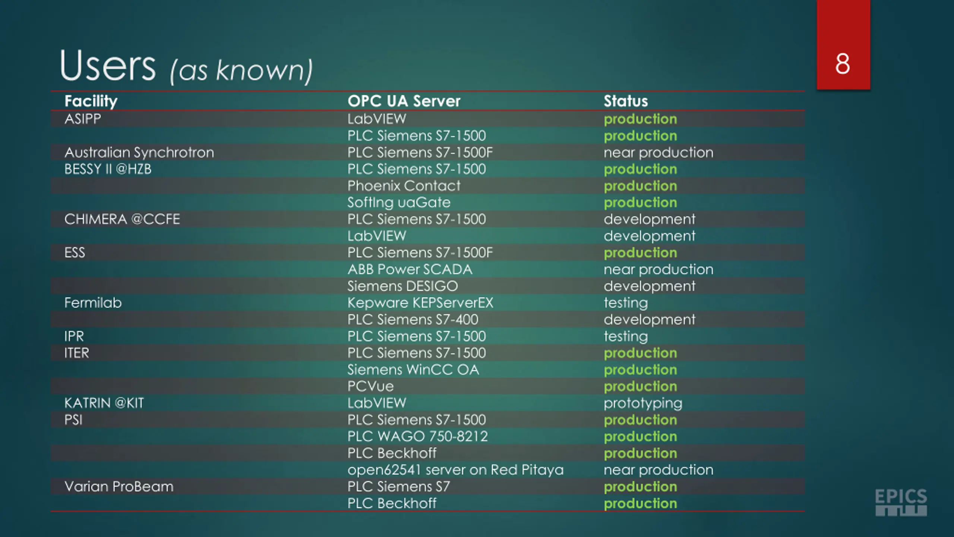Select LabVIEW in the KATRIN @KIT row
This screenshot has width=954, height=537.
pyautogui.click(x=377, y=403)
